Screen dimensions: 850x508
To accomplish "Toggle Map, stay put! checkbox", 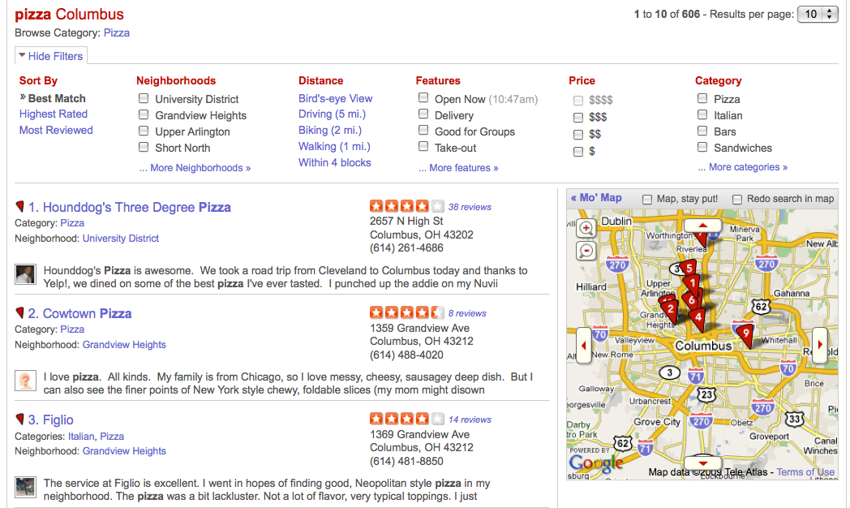I will coord(646,200).
